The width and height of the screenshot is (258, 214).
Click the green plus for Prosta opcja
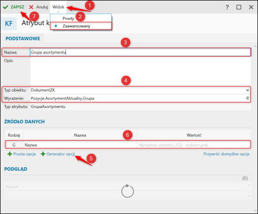point(10,154)
